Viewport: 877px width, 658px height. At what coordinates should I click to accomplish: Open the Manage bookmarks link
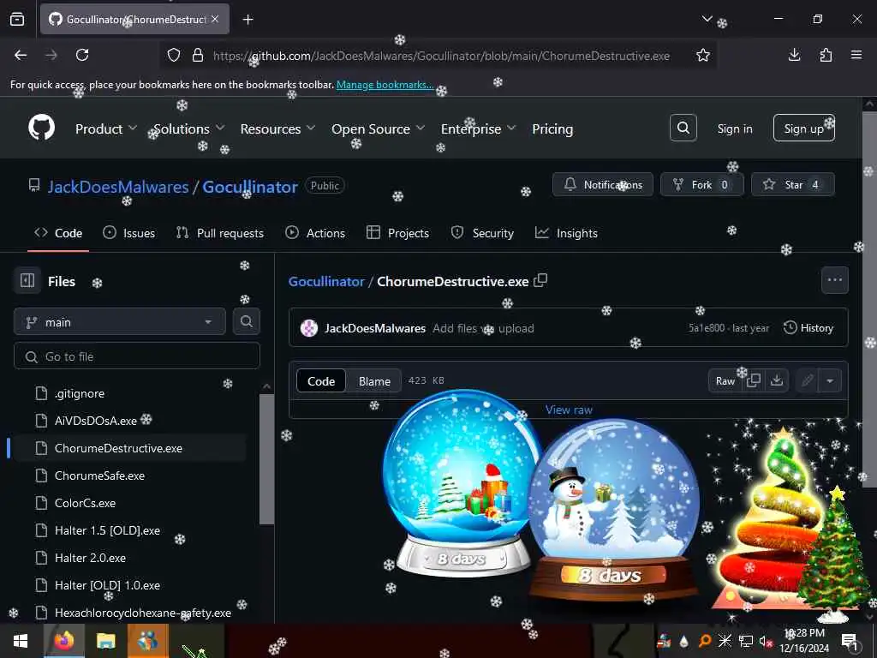click(385, 85)
